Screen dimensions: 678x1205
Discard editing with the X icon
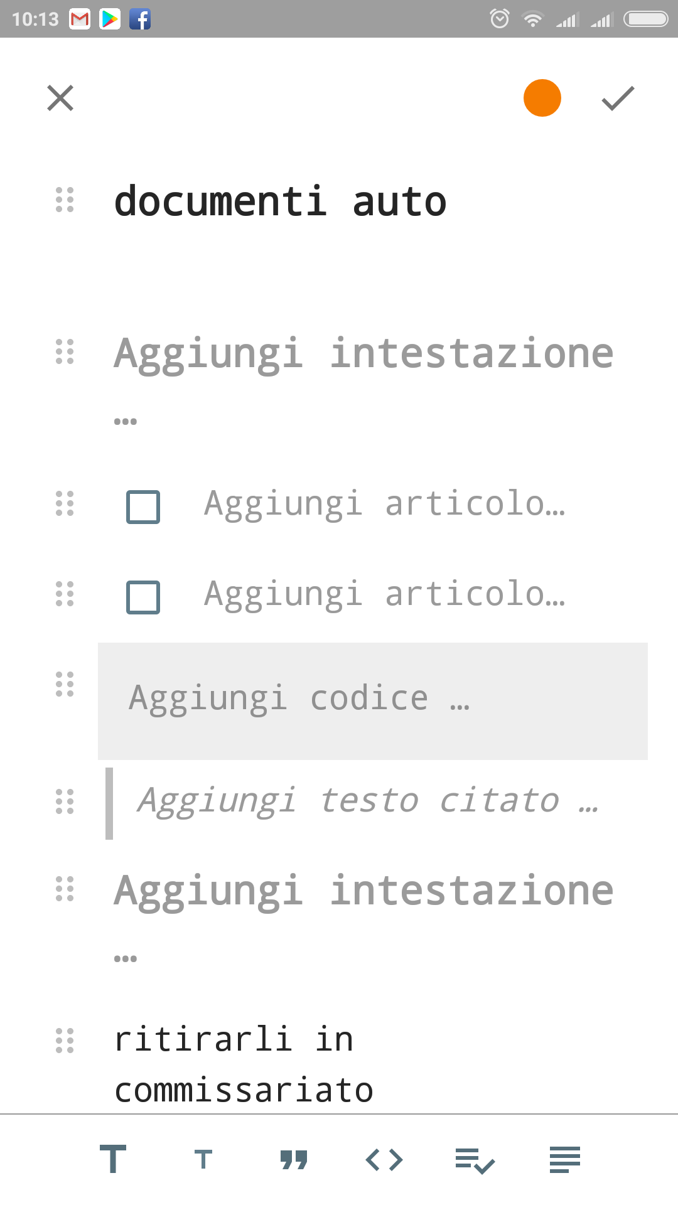[x=60, y=98]
